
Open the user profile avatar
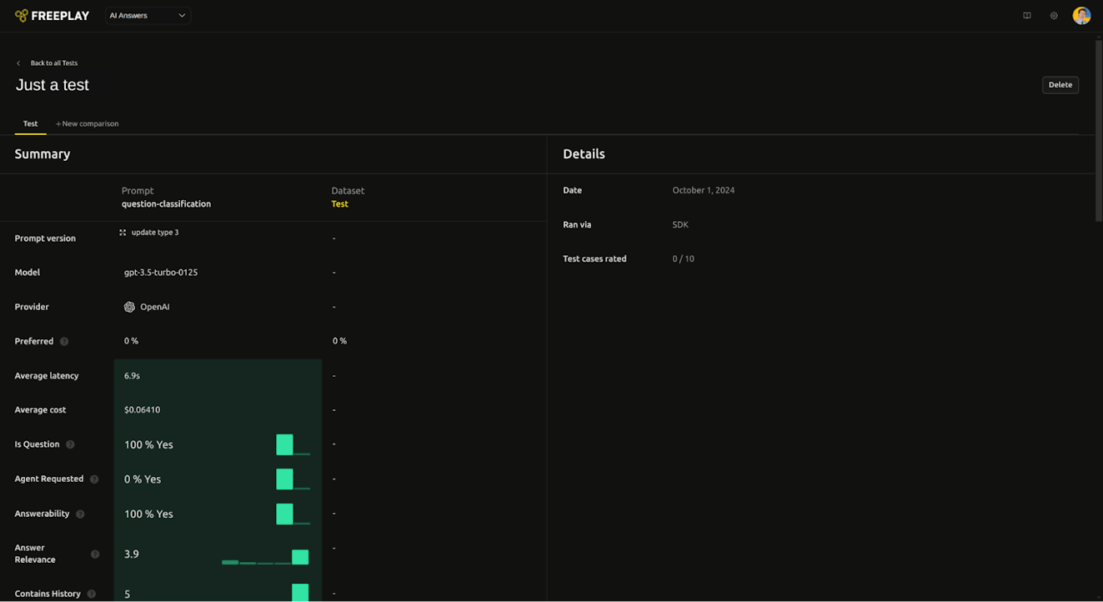[1081, 16]
